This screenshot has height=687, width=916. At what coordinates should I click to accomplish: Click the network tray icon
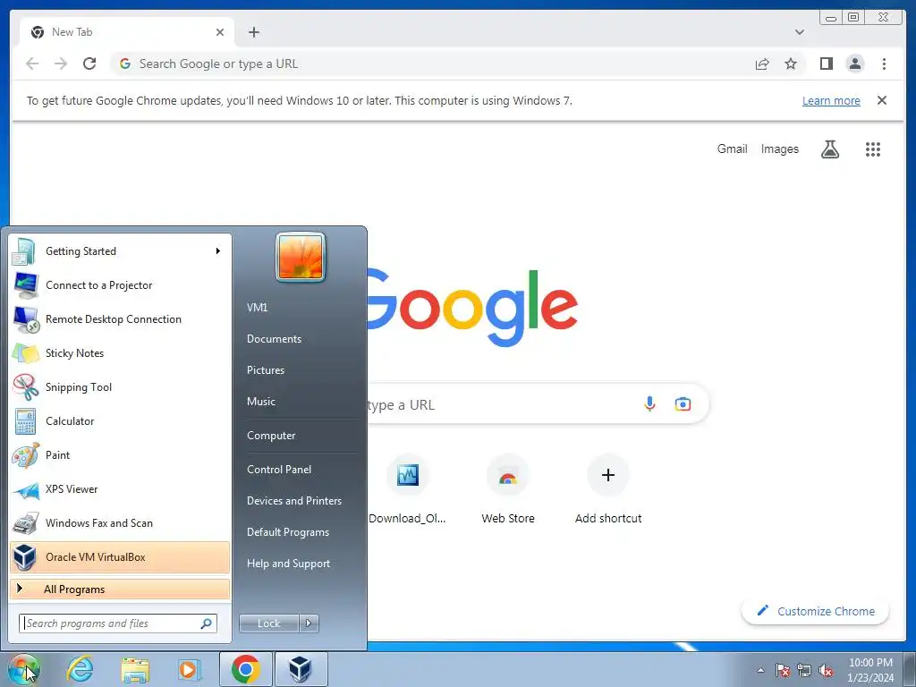pyautogui.click(x=804, y=670)
